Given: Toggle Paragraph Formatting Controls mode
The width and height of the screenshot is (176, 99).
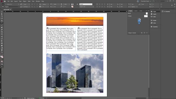Looking at the screenshot, I should click(3, 7).
